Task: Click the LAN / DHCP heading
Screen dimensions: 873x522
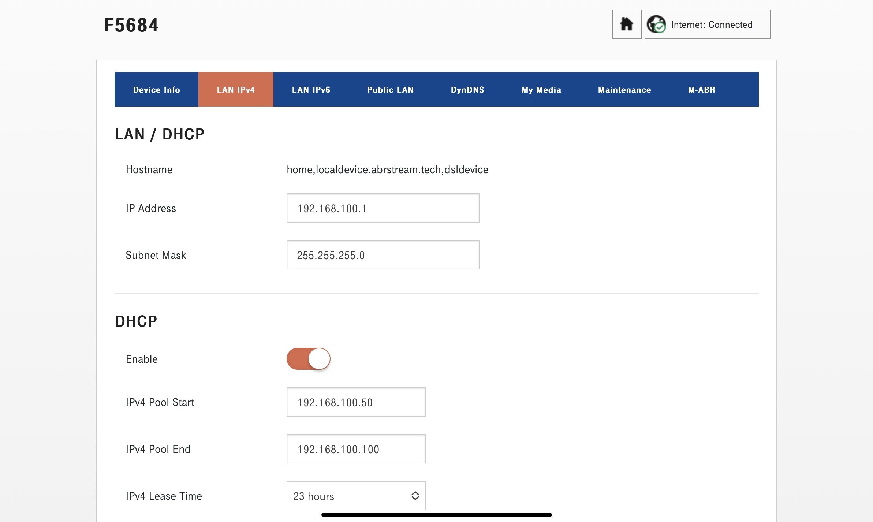Action: 160,134
